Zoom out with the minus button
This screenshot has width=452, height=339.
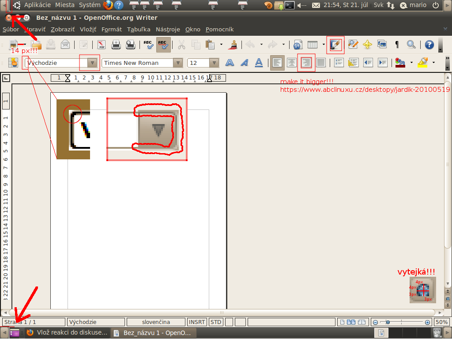pos(375,322)
